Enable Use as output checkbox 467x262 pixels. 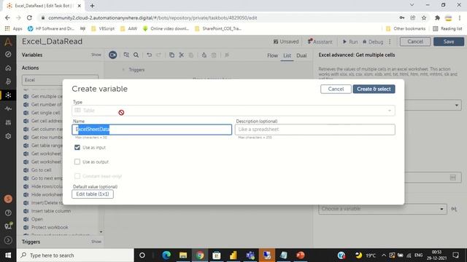click(x=77, y=162)
